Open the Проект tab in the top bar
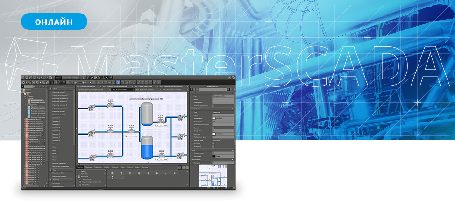The image size is (455, 201). point(58,78)
